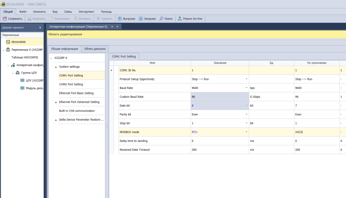Close the Аппаратная конфигурация document tab
The width and height of the screenshot is (346, 198).
click(x=117, y=27)
